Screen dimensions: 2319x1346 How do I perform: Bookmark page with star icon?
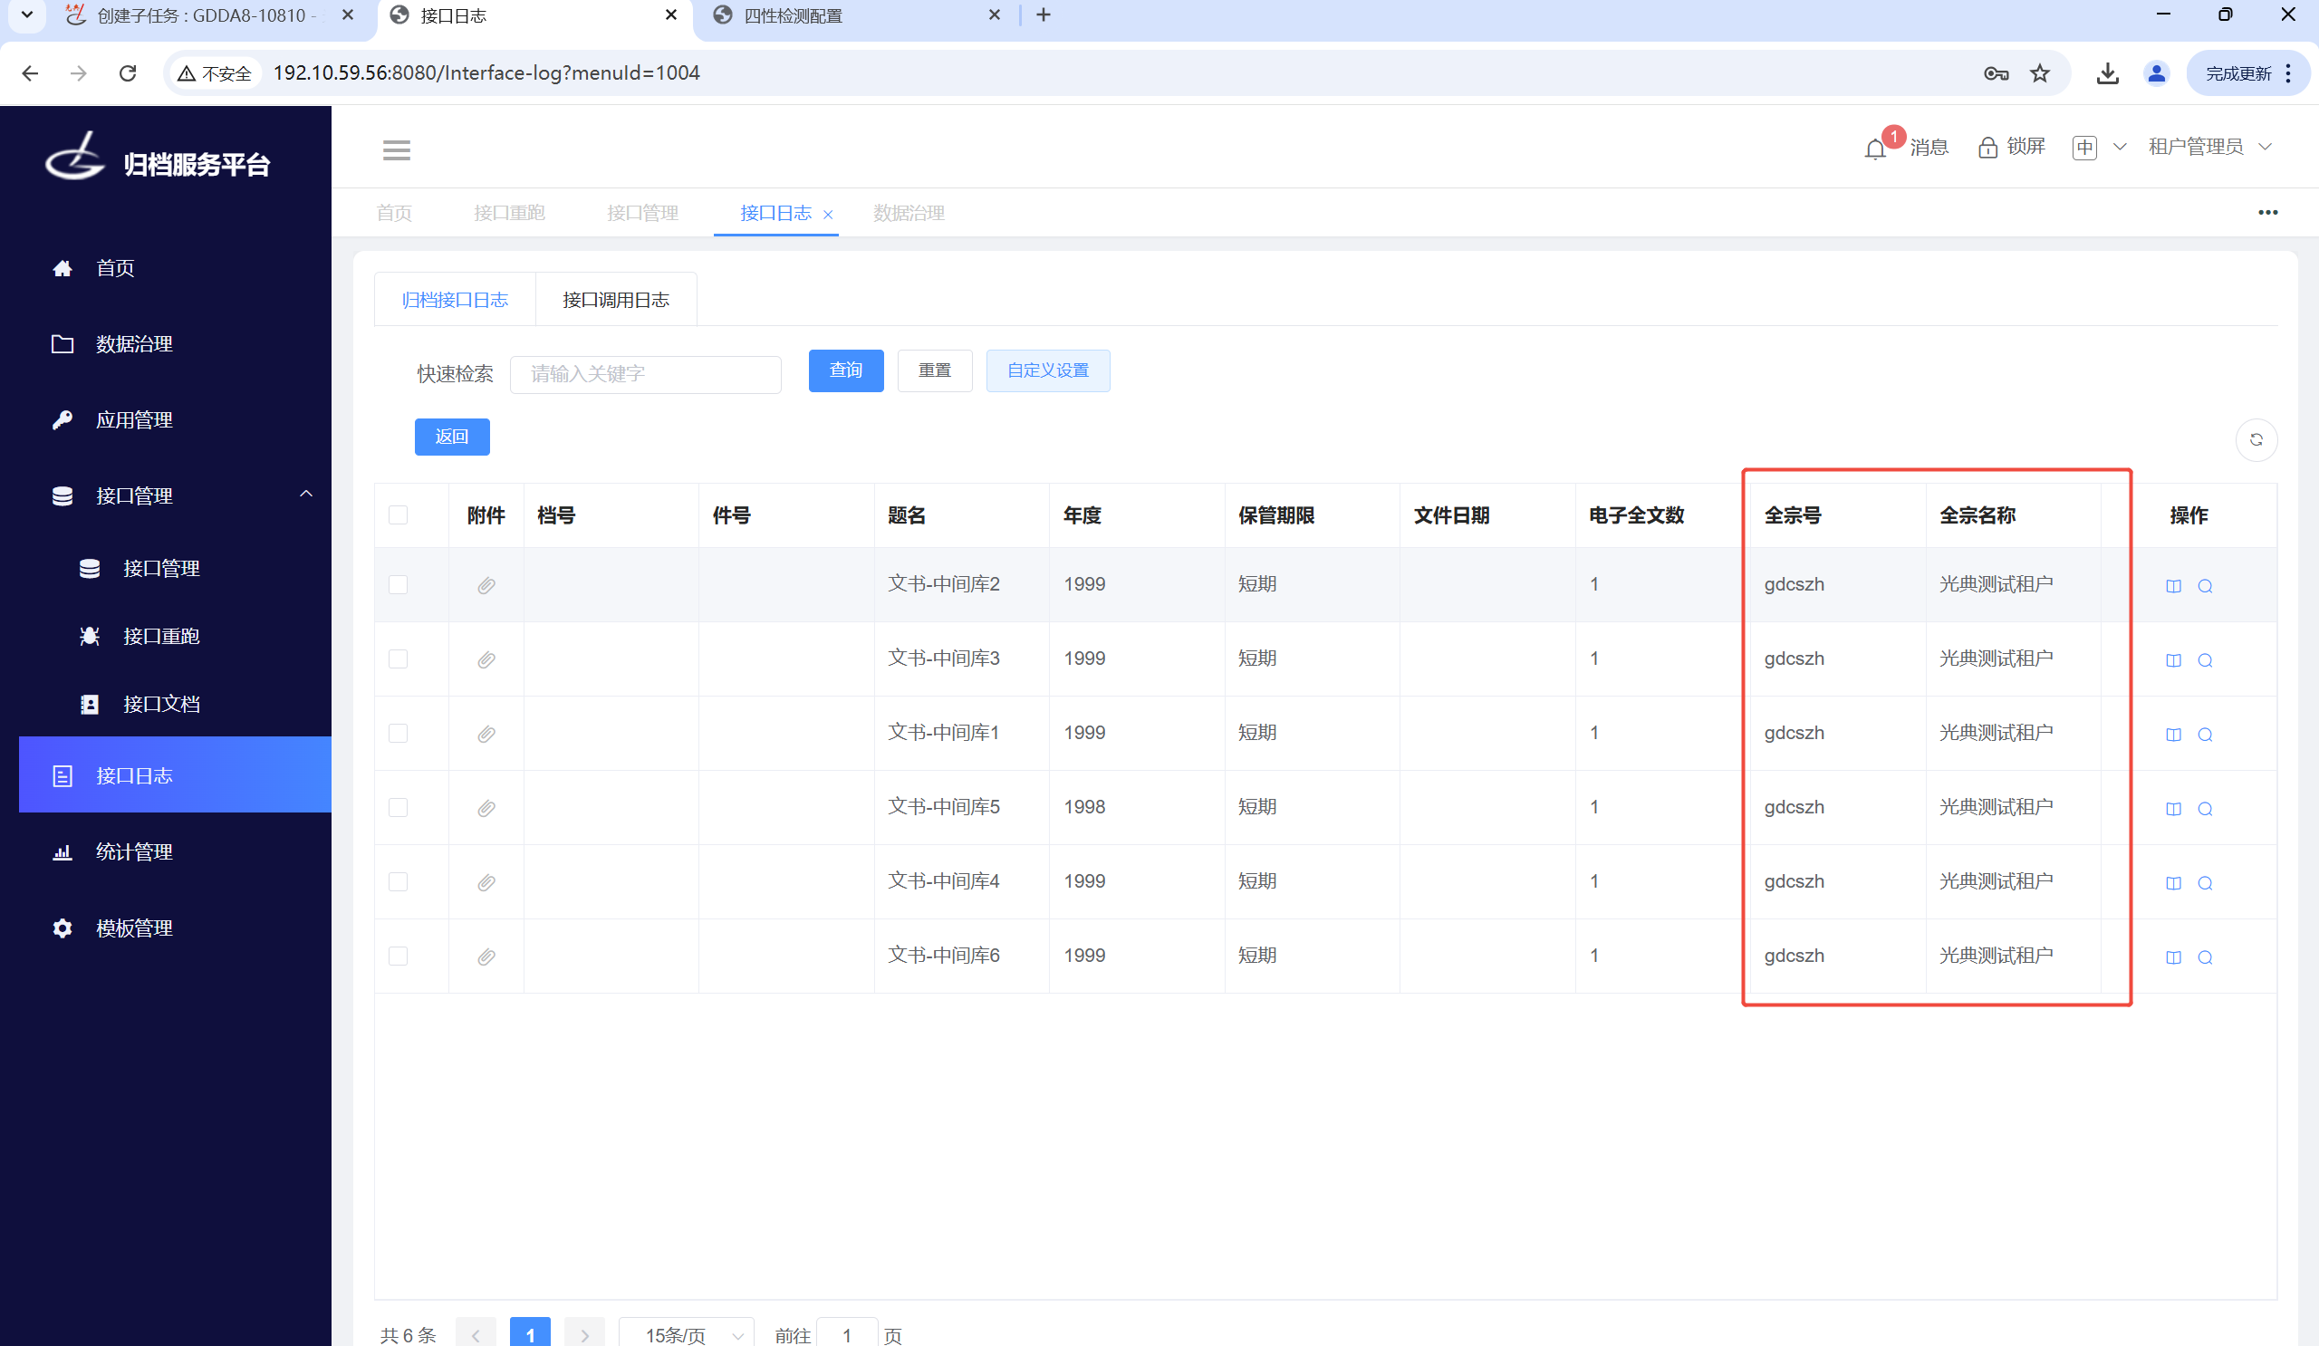(2040, 72)
